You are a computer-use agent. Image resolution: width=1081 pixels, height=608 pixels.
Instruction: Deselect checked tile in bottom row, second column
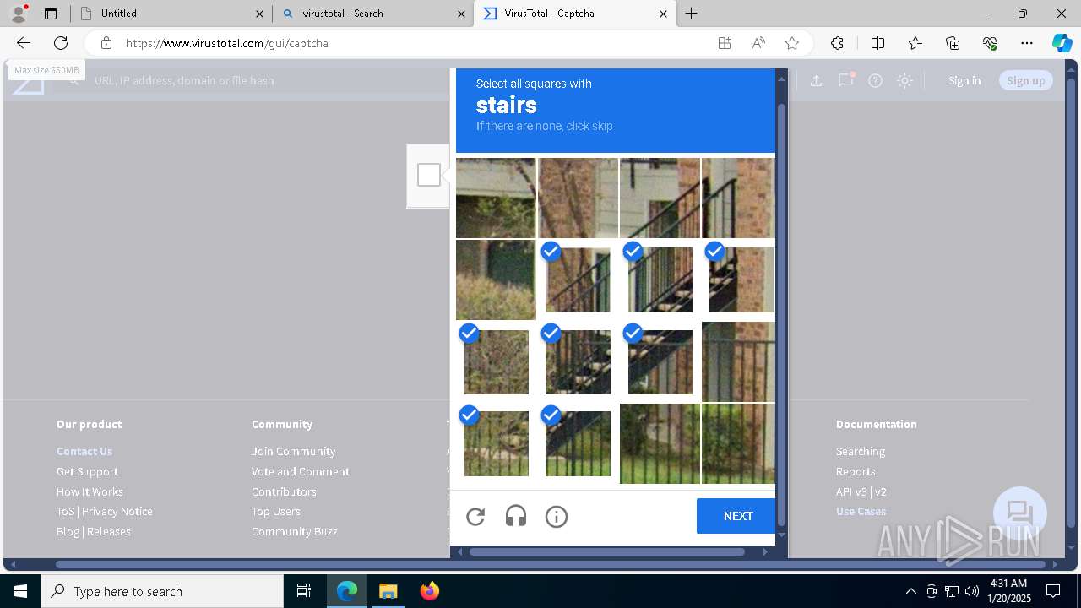(579, 443)
